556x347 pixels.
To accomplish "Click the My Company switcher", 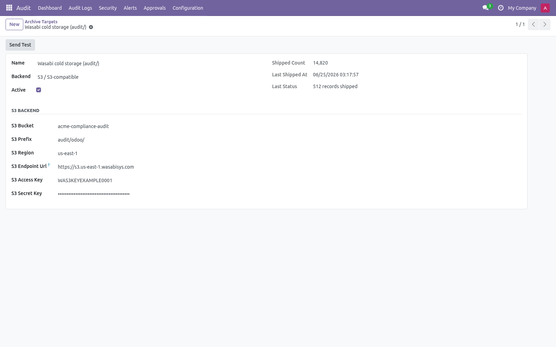I will (522, 8).
